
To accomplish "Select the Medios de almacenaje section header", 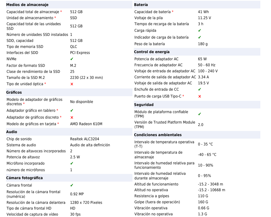I will 27,5.
